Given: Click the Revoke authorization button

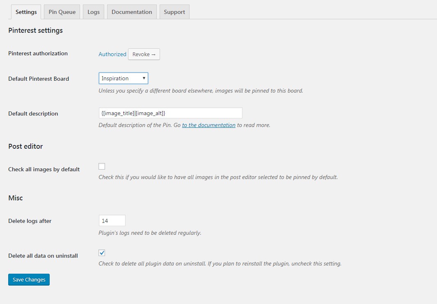Looking at the screenshot, I should click(144, 54).
